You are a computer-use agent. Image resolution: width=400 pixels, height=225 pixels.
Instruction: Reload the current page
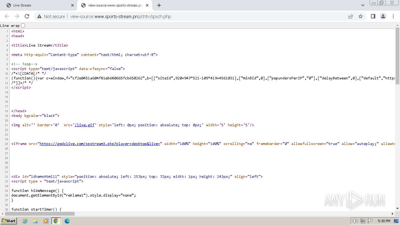[x=27, y=16]
